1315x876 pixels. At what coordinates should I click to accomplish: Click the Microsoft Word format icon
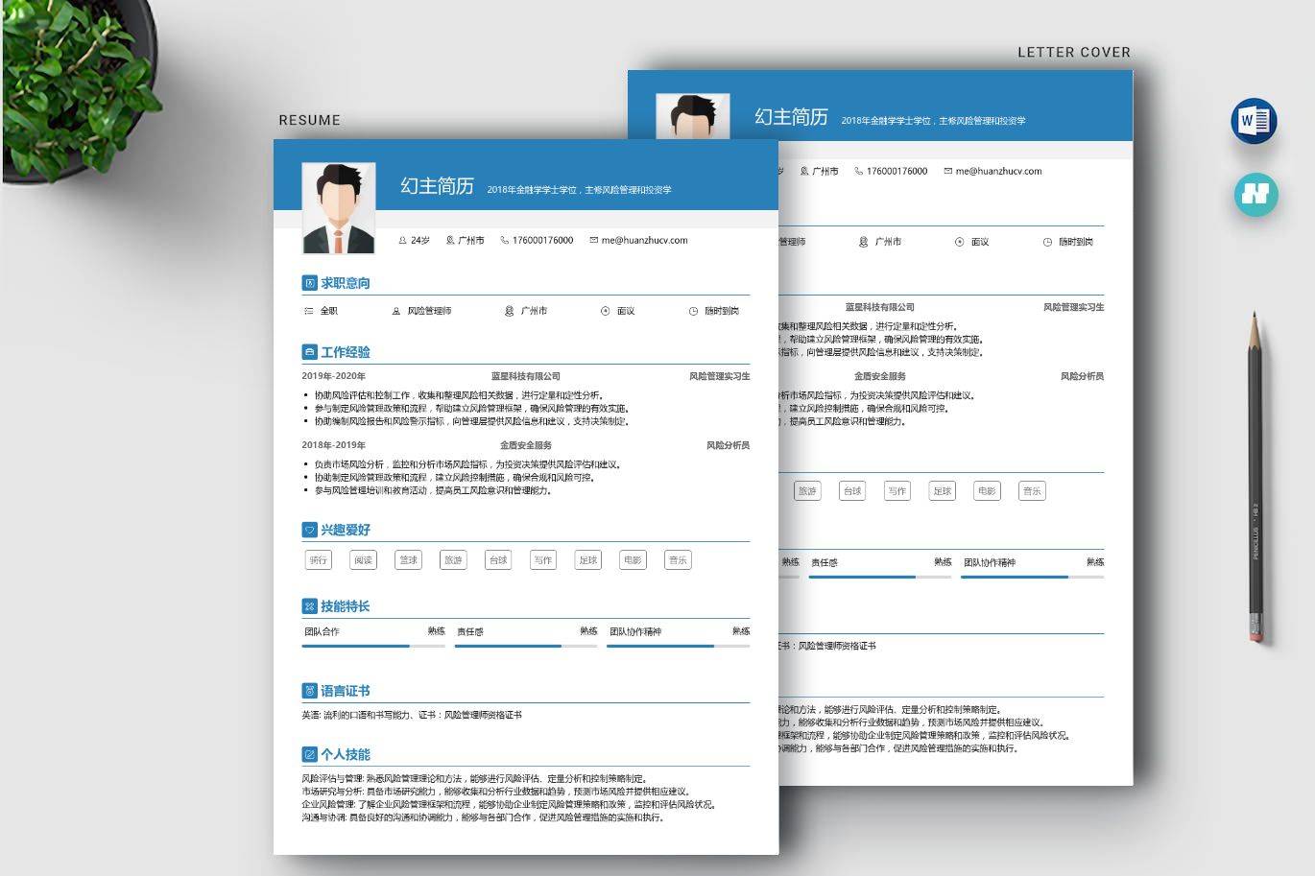1254,121
